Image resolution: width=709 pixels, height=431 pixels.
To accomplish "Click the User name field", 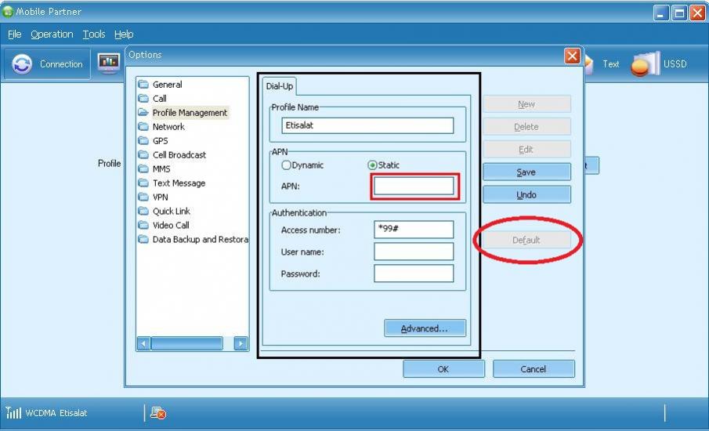I will (x=414, y=252).
